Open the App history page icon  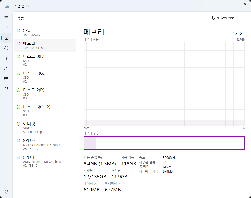click(6, 48)
